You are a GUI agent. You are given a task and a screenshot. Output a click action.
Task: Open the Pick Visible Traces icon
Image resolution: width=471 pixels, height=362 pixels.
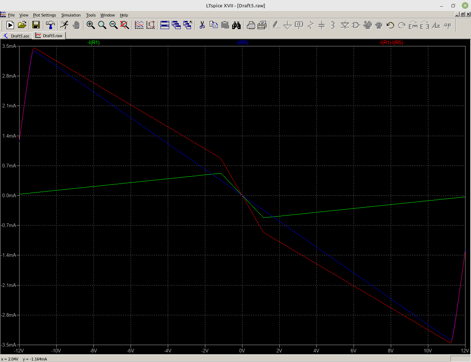pyautogui.click(x=150, y=25)
